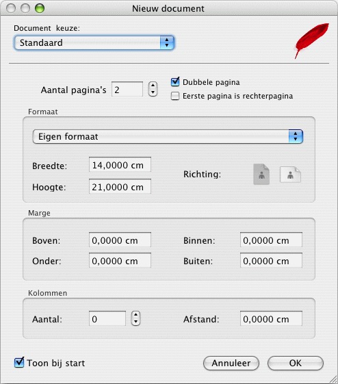Click the Hoogte input field
Image resolution: width=338 pixels, height=384 pixels.
click(120, 186)
